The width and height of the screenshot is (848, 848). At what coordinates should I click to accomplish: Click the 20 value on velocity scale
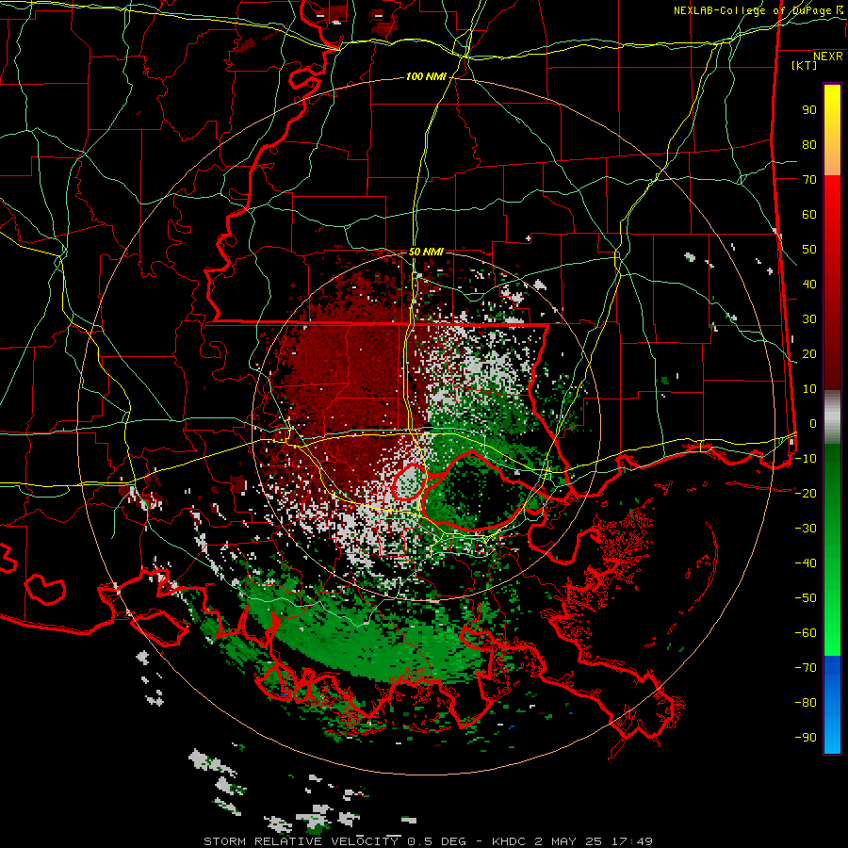click(x=809, y=354)
